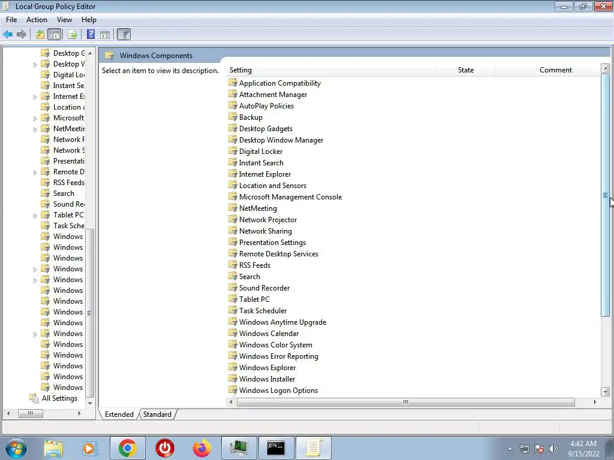The image size is (614, 460).
Task: Toggle the Show/Hide Console Tree icon
Action: [55, 34]
